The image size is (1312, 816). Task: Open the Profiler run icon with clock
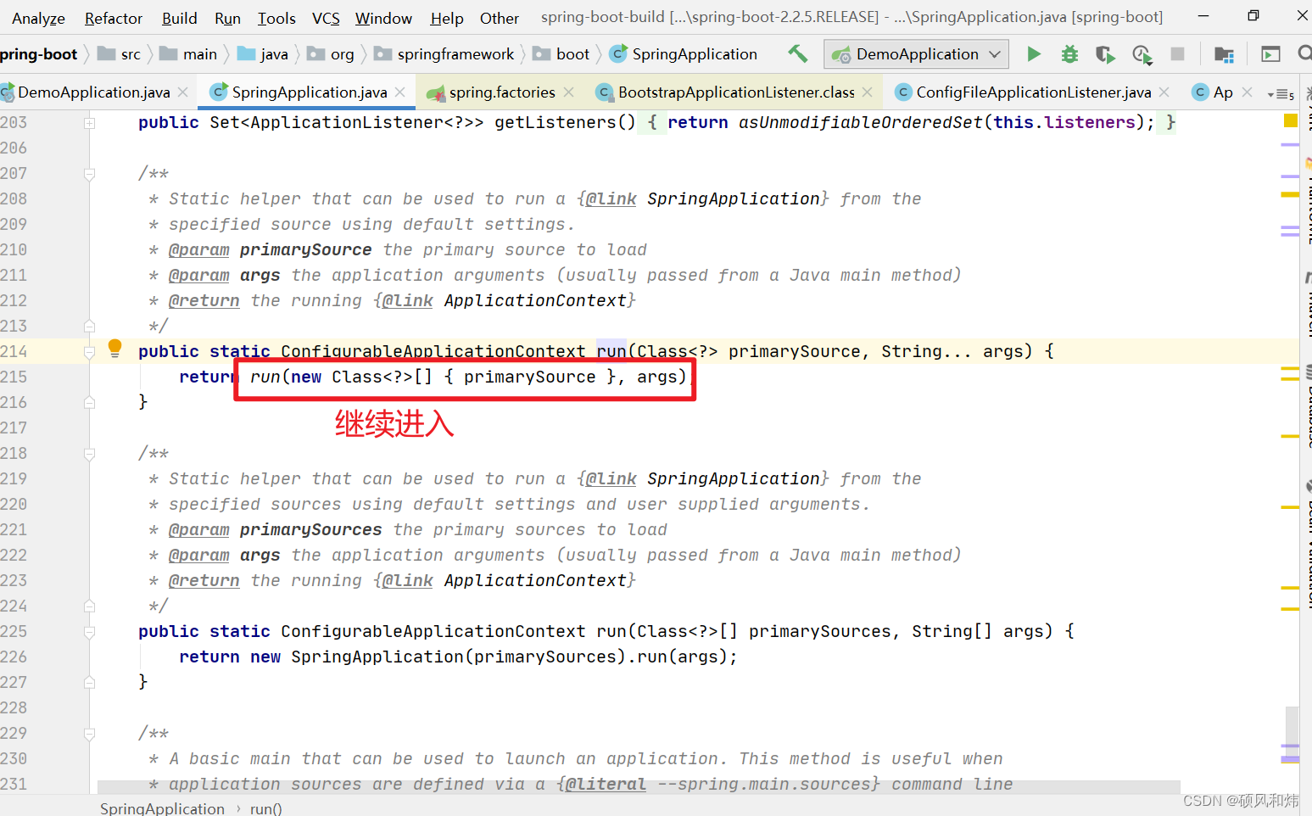coord(1142,54)
